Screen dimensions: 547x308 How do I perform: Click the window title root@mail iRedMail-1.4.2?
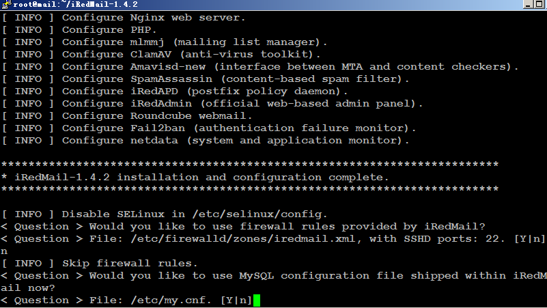(x=75, y=4)
